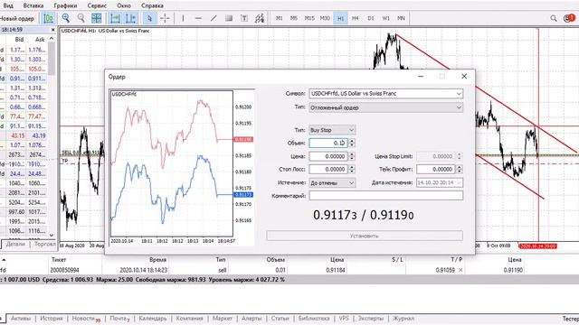This screenshot has height=325, width=579.
Task: Open the Истечение До отмены dropdown
Action: [x=332, y=182]
